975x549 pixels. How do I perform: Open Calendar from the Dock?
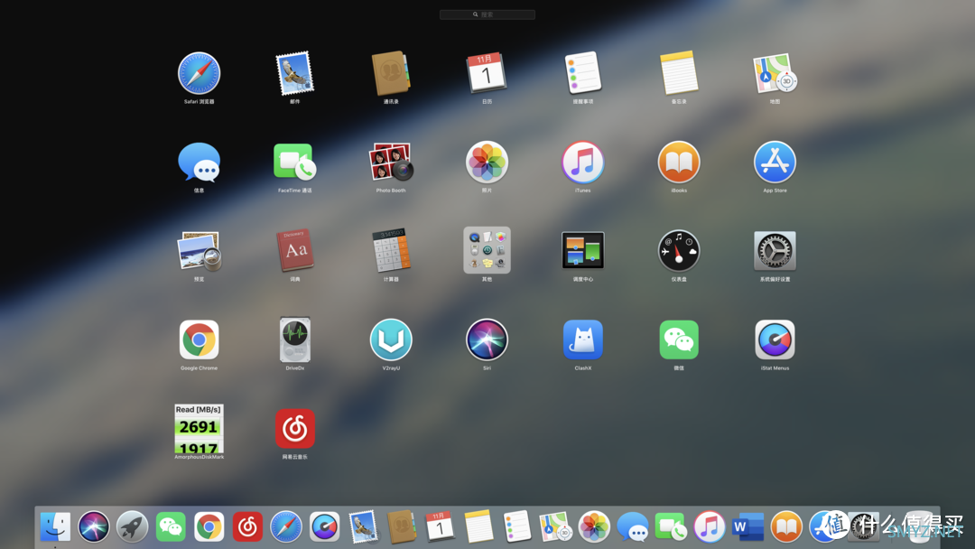[x=440, y=526]
